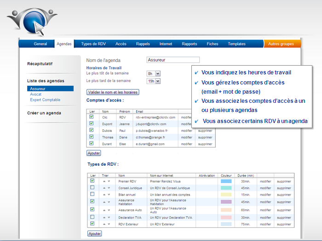
Task: Move RDV Exterieur down arrow
Action: click(109, 224)
